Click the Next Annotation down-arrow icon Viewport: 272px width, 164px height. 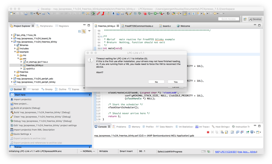[198, 14]
